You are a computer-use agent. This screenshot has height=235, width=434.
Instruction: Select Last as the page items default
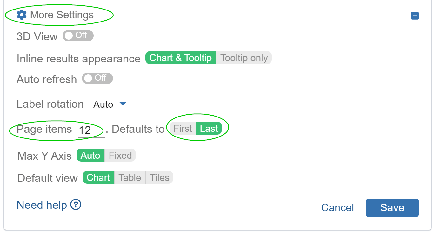pos(209,128)
